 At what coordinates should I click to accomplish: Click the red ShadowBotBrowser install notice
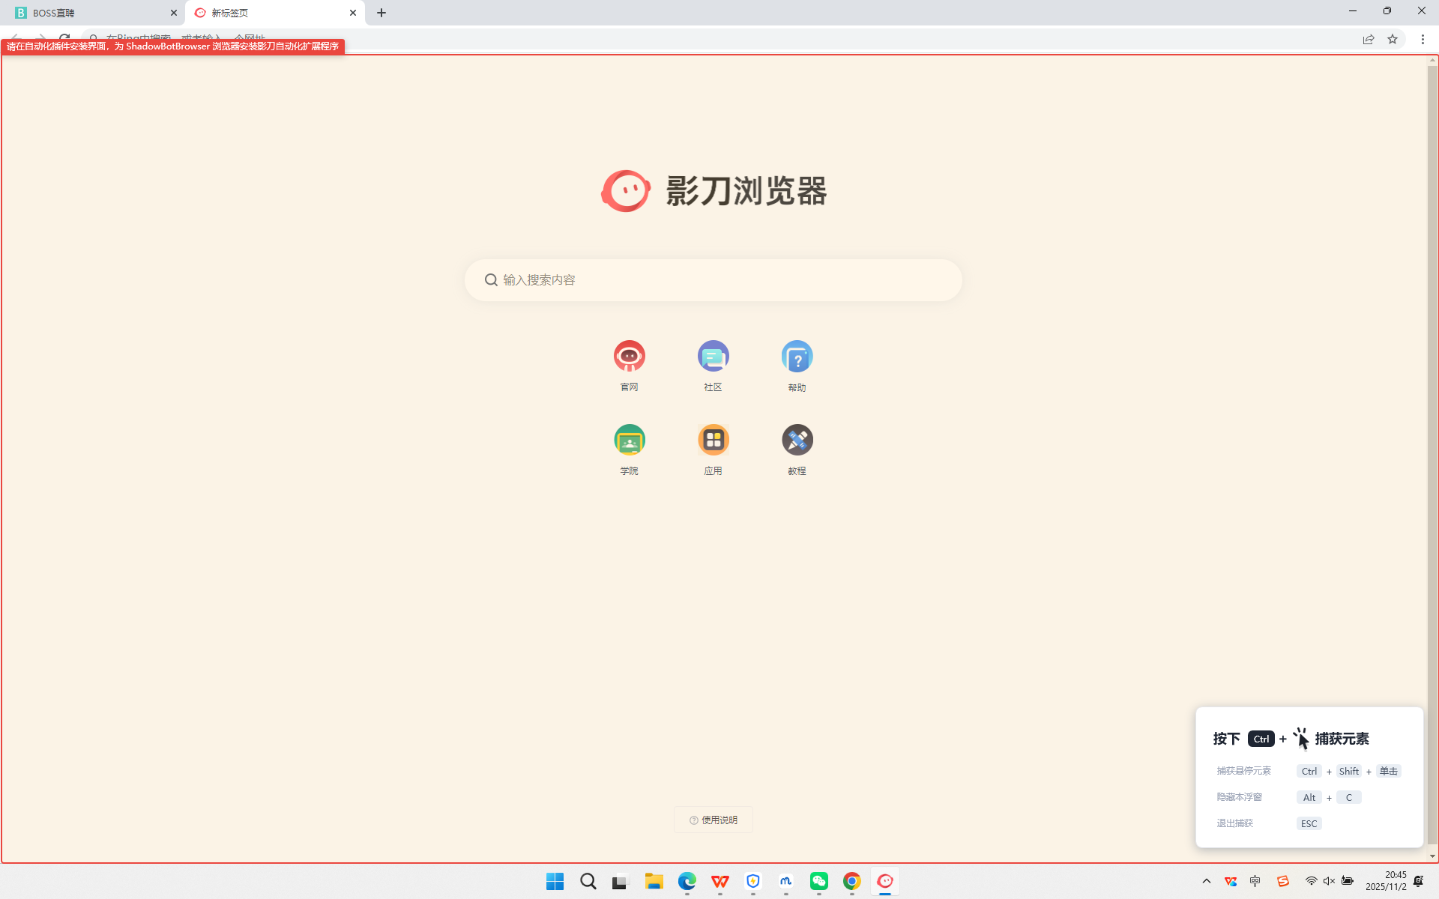[x=173, y=46]
